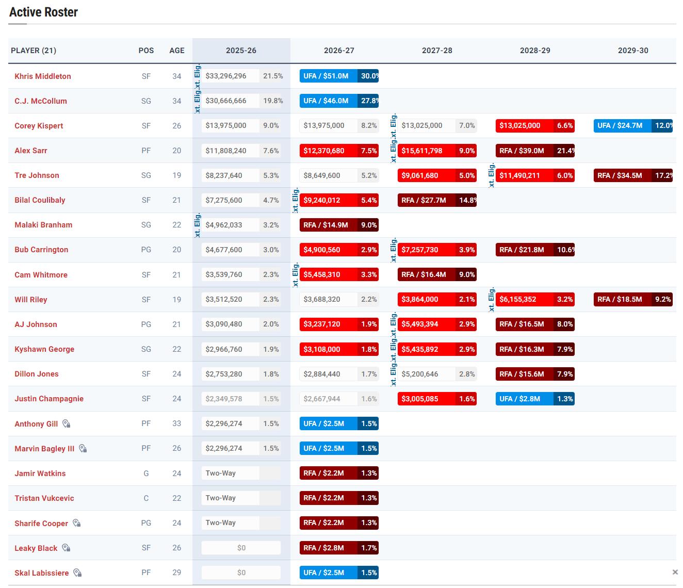683x588 pixels.
Task: Click the tag-lock icon beside Sharife Cooper
Action: (76, 523)
